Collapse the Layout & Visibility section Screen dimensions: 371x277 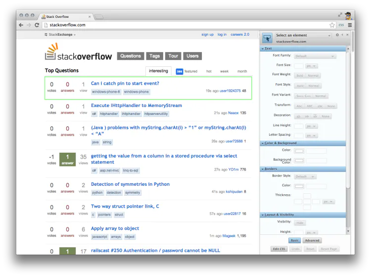303,215
